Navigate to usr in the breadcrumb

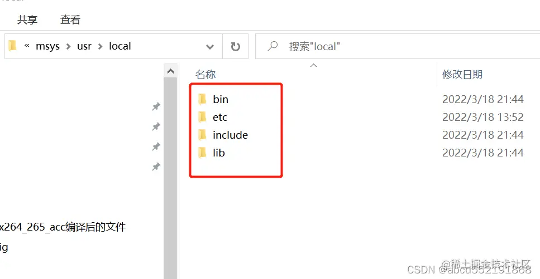click(84, 46)
